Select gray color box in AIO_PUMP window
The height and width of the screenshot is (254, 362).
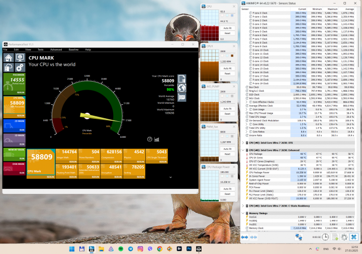click(x=232, y=96)
